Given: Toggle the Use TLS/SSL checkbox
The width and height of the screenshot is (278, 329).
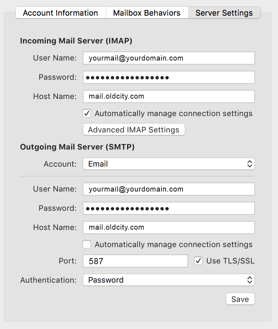Looking at the screenshot, I should click(198, 261).
